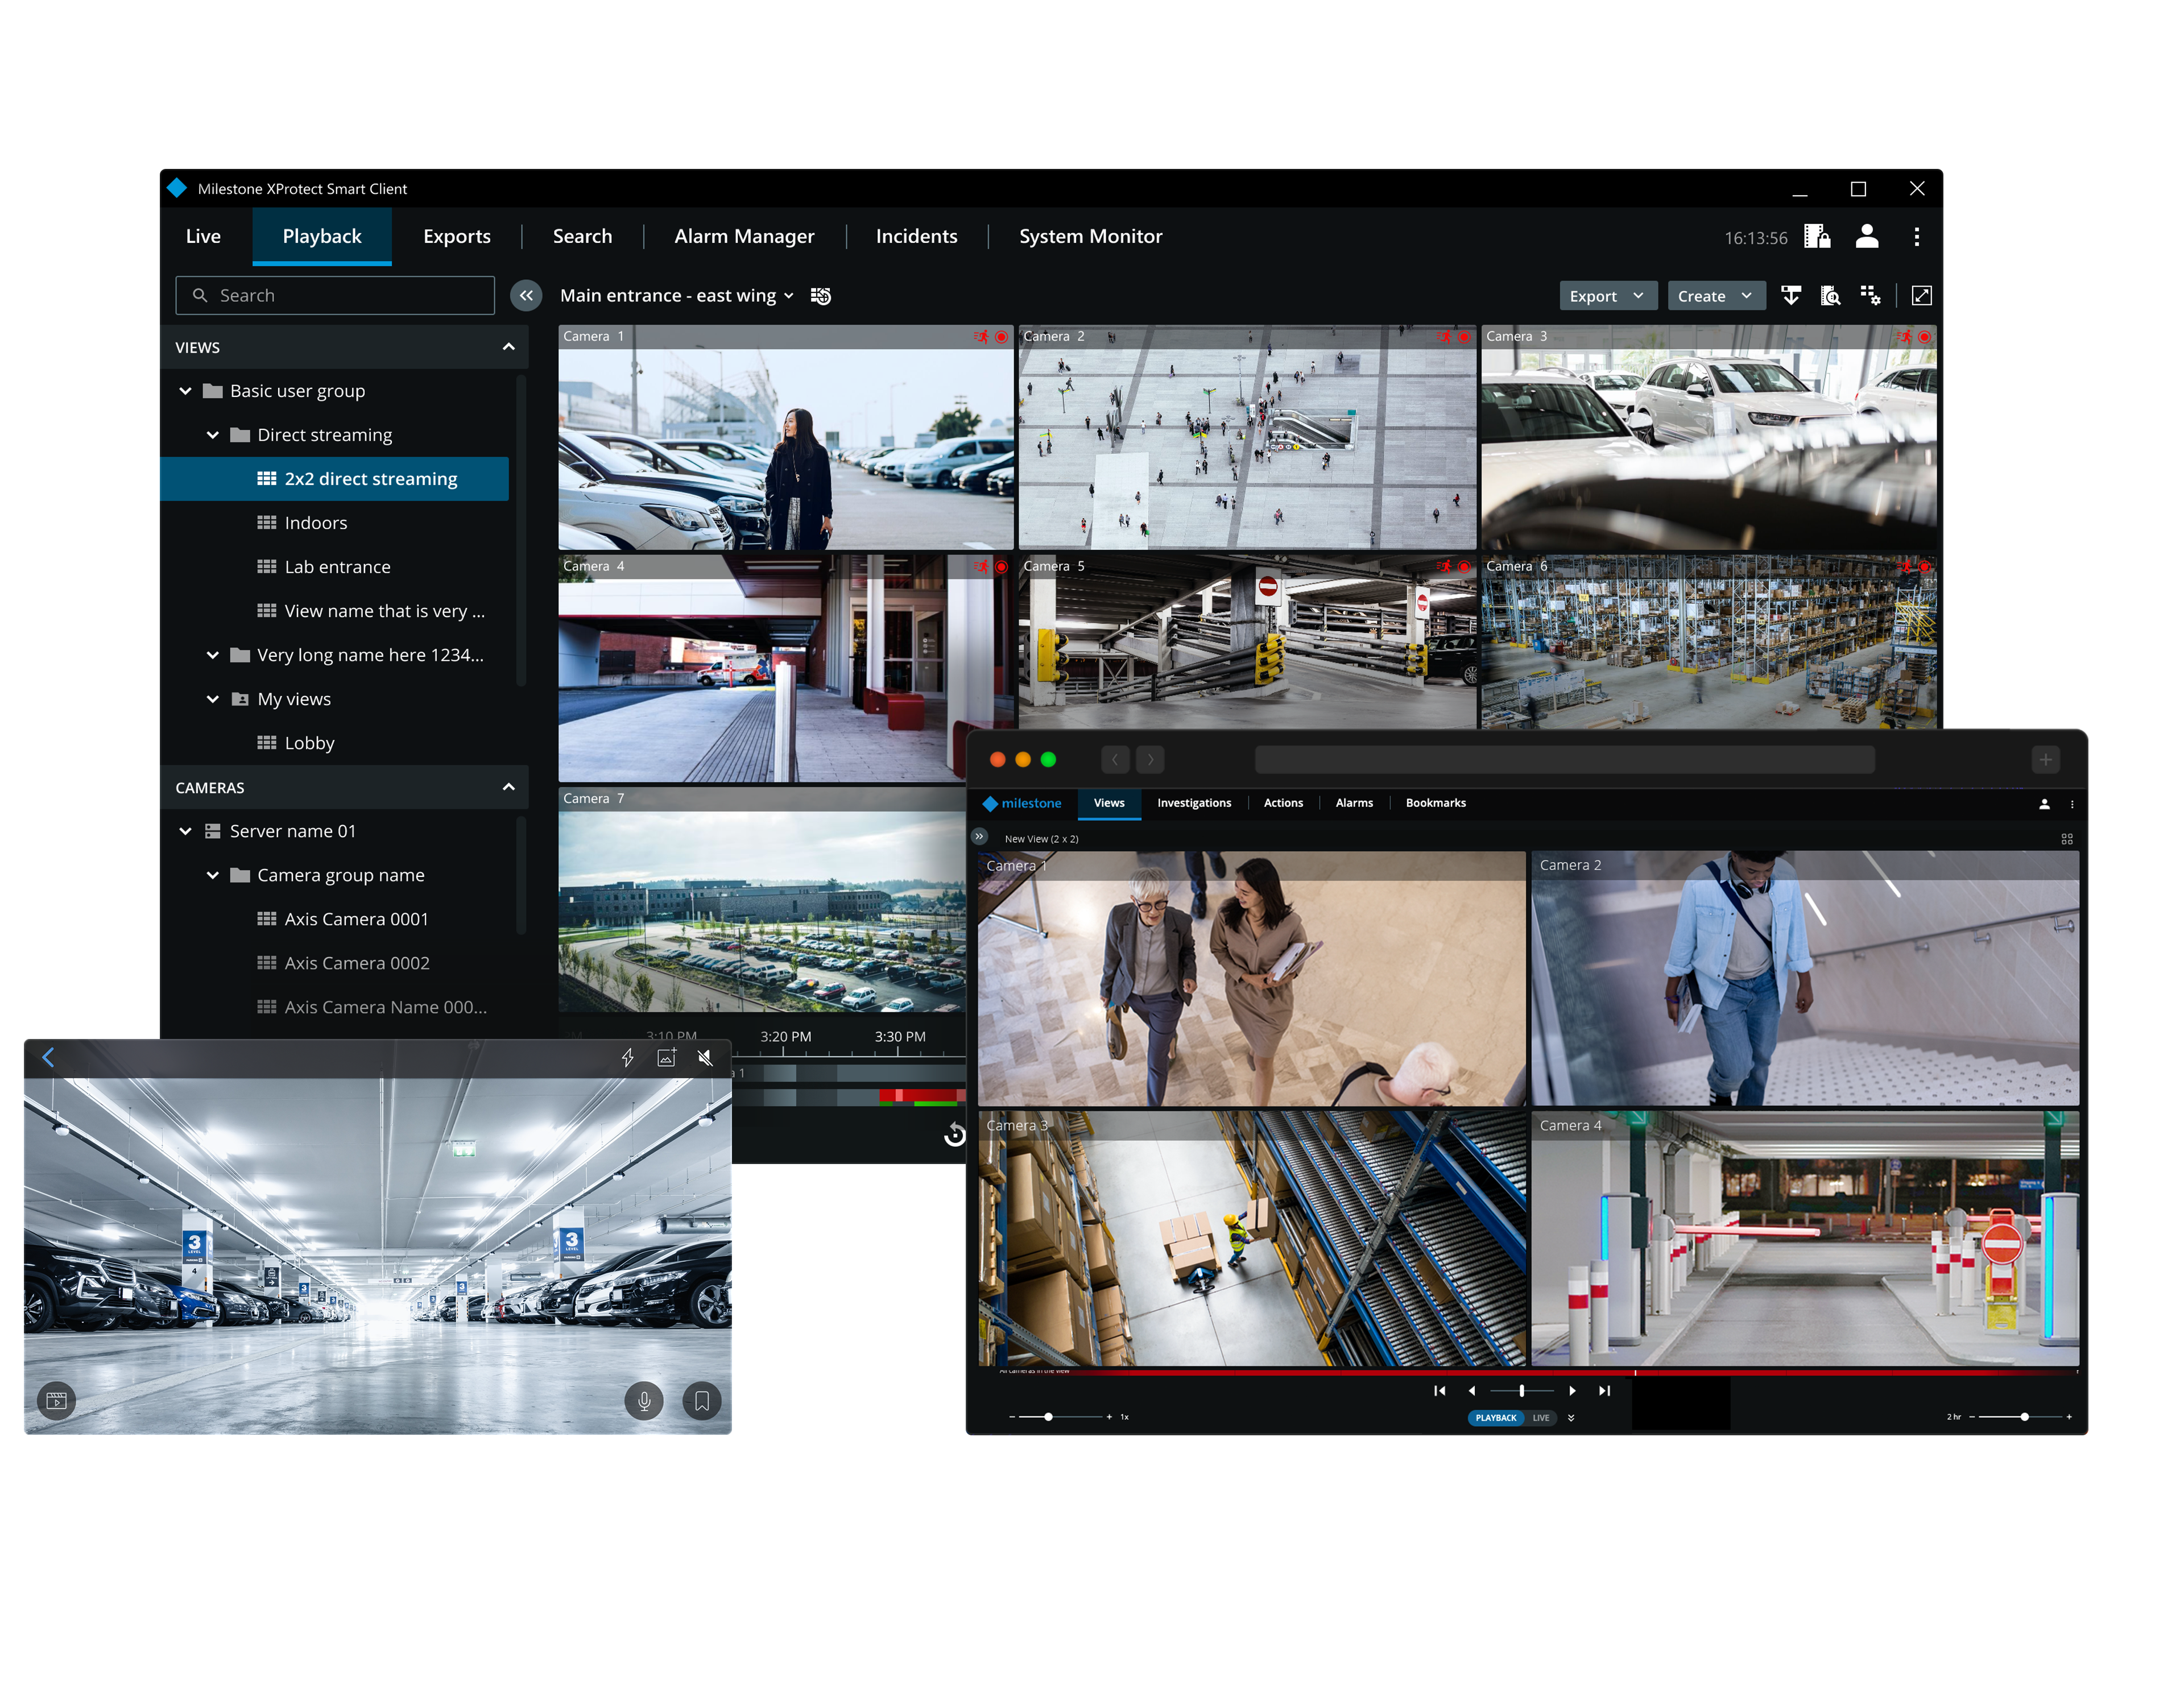Viewport: 2184px width, 1706px height.
Task: Skip to next sequence in web client
Action: (x=1604, y=1391)
